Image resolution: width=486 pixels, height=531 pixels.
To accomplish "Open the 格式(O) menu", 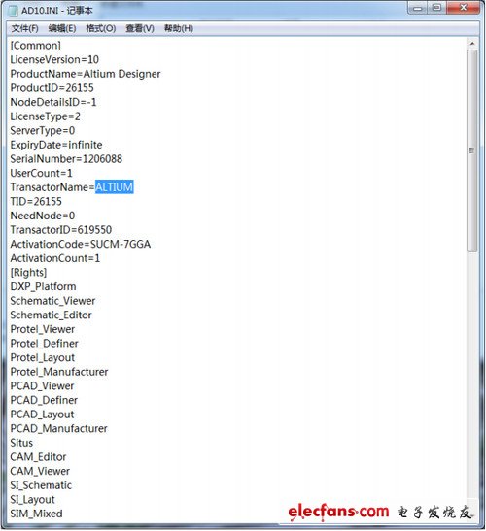I will (x=101, y=28).
